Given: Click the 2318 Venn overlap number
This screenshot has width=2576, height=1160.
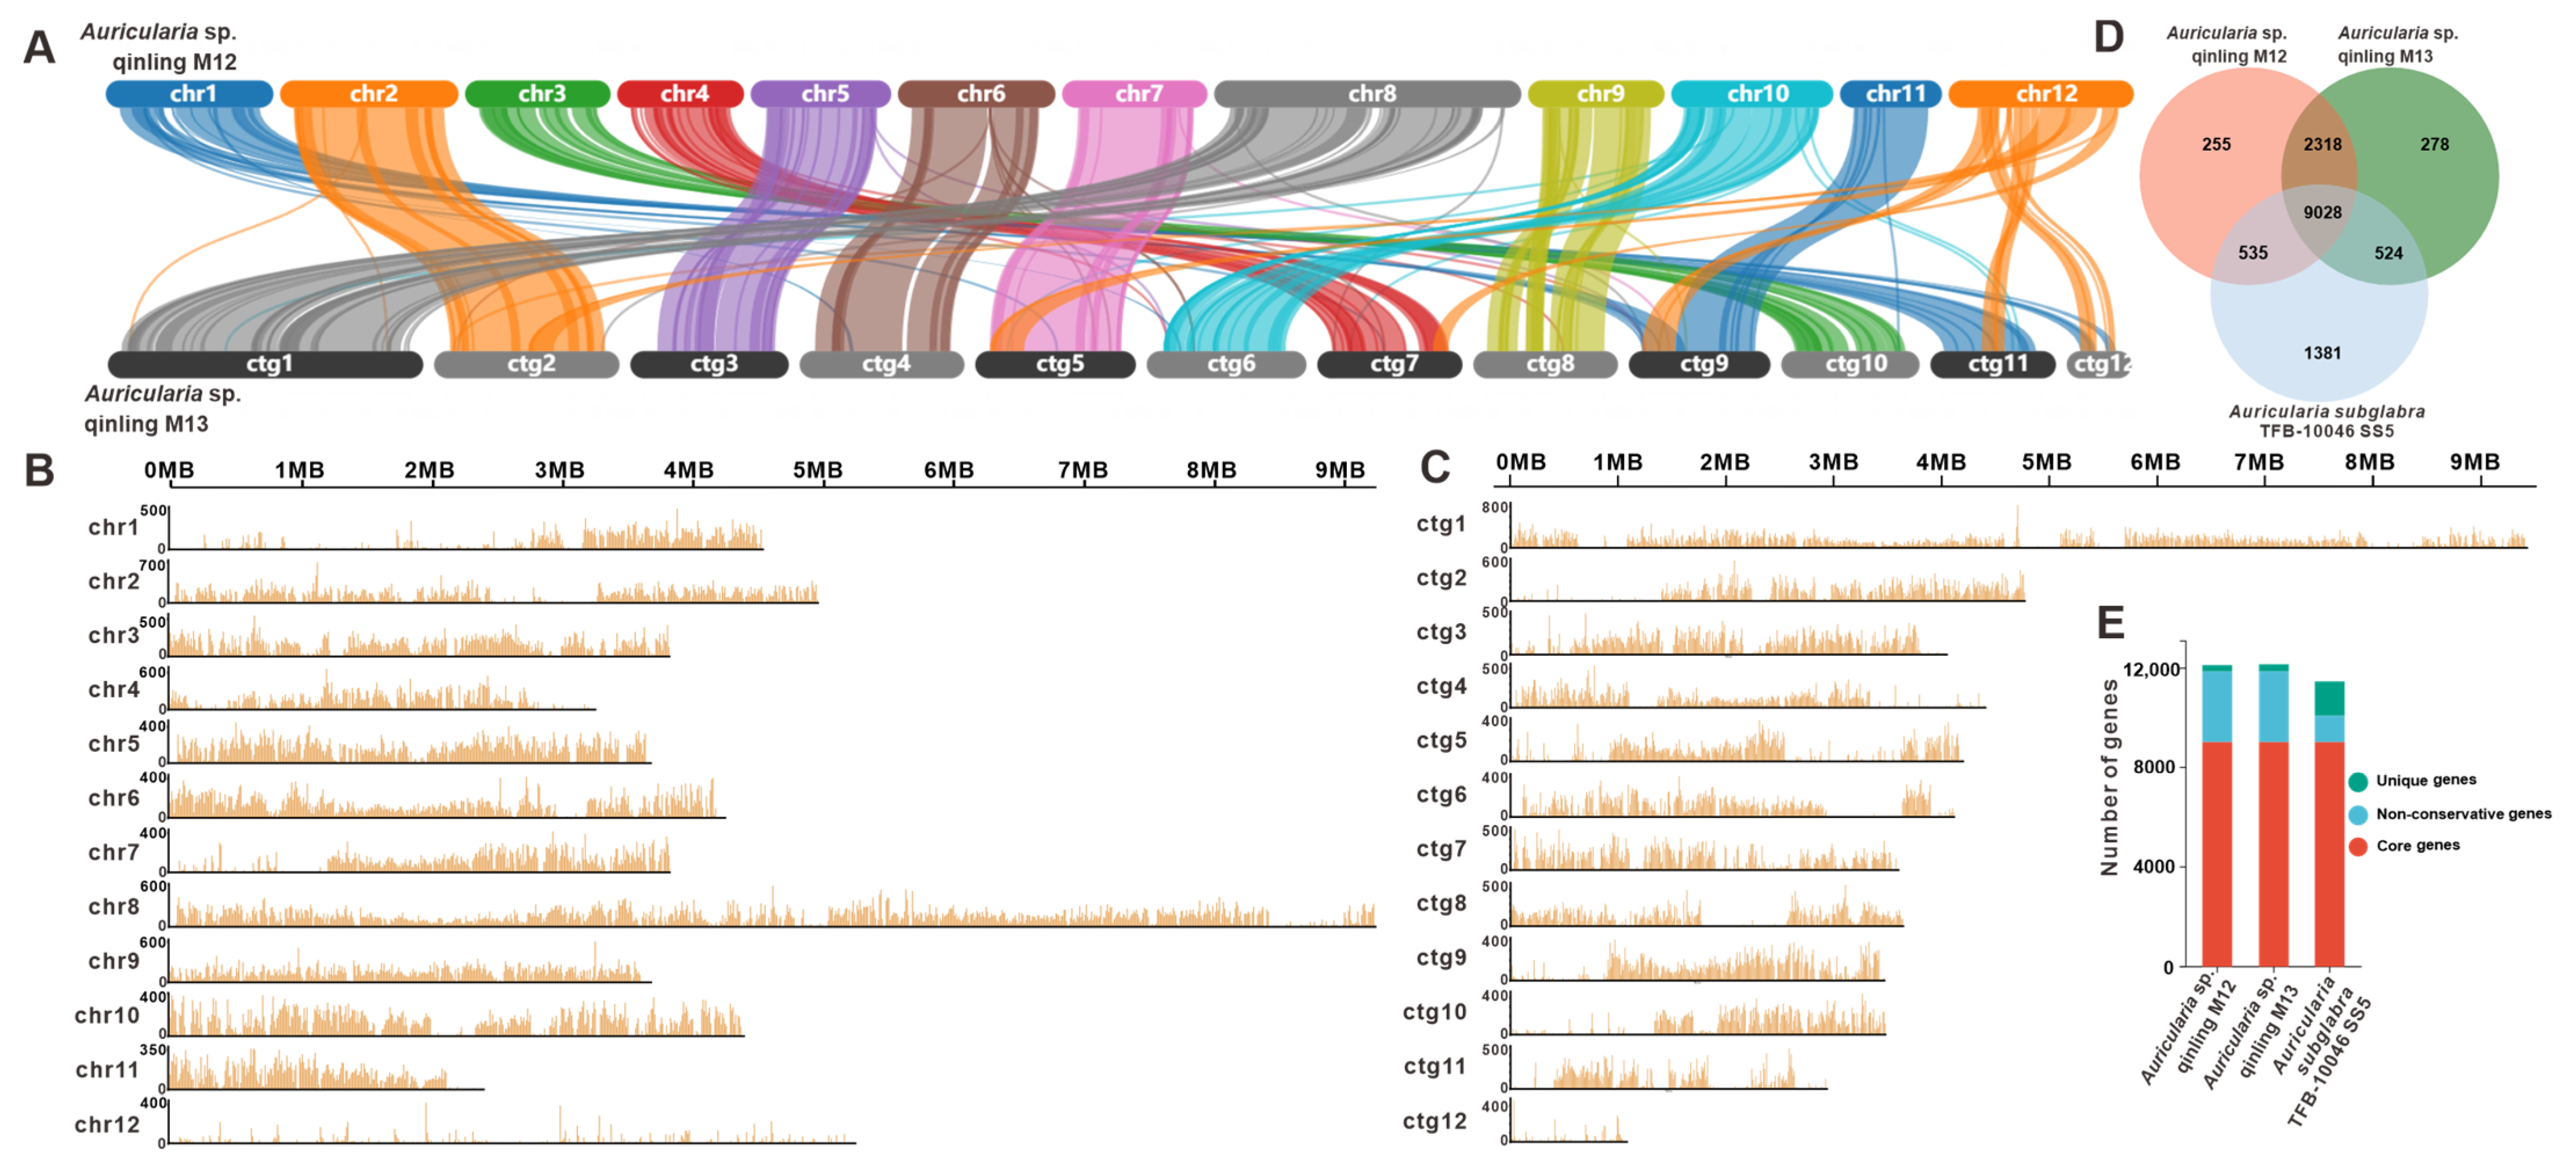Looking at the screenshot, I should click(2322, 144).
